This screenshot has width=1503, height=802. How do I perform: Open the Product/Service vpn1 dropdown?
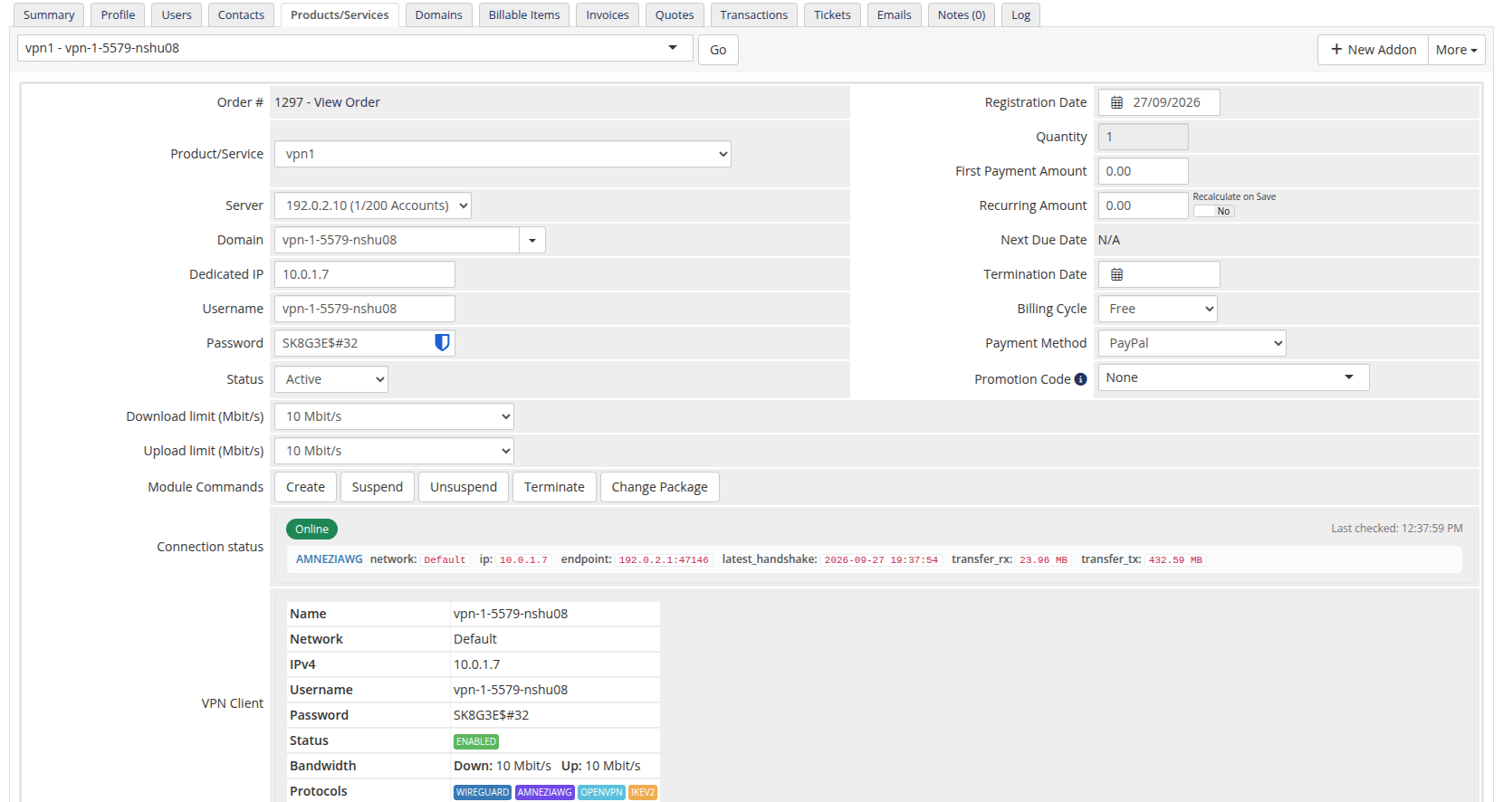pos(503,154)
